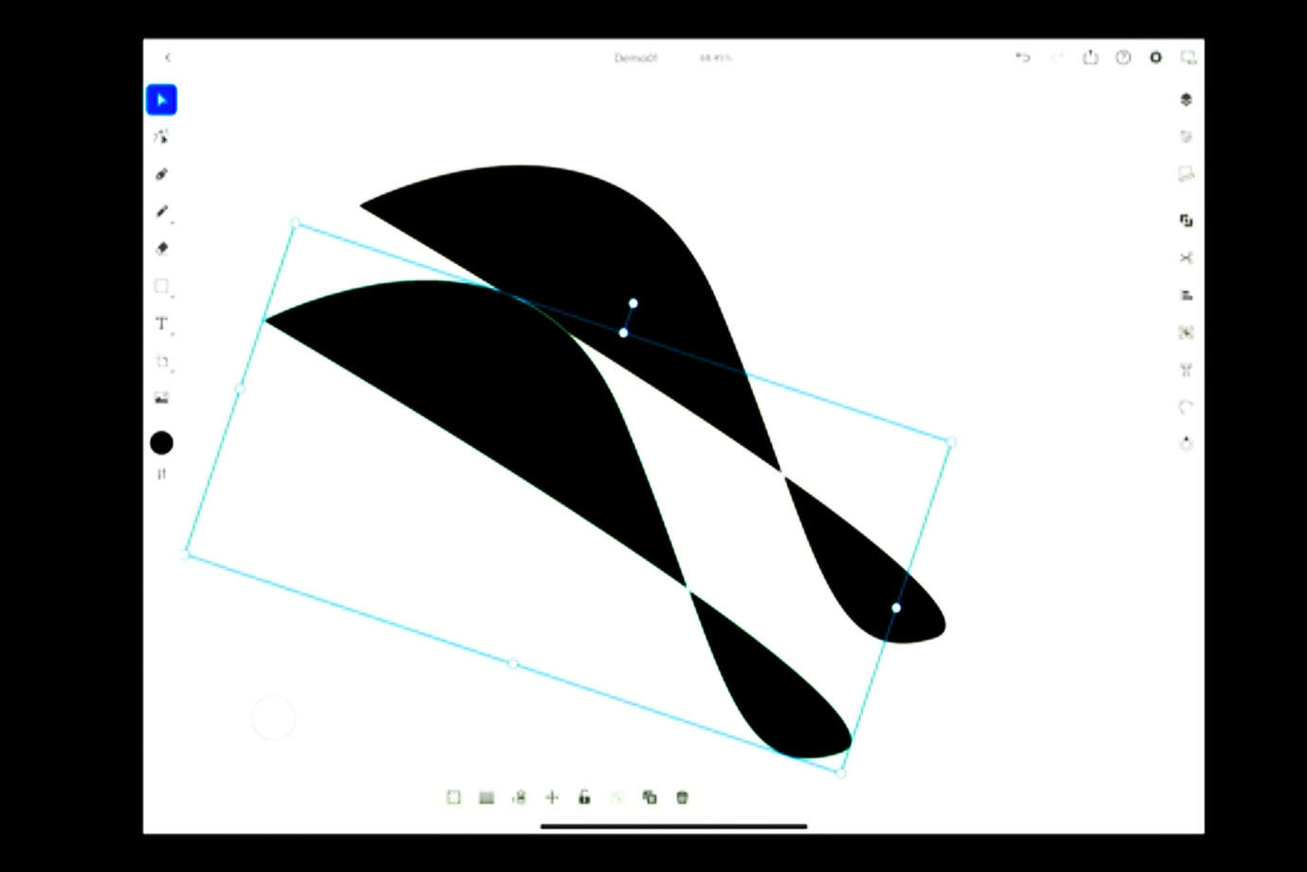Click the bottom-left bounding box handle

[186, 554]
